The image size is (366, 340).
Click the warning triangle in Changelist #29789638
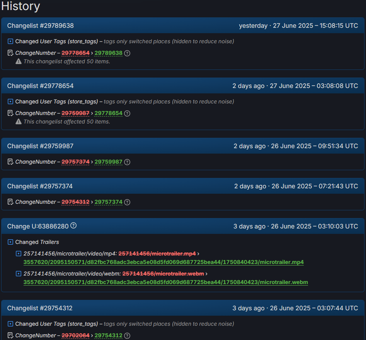[19, 61]
